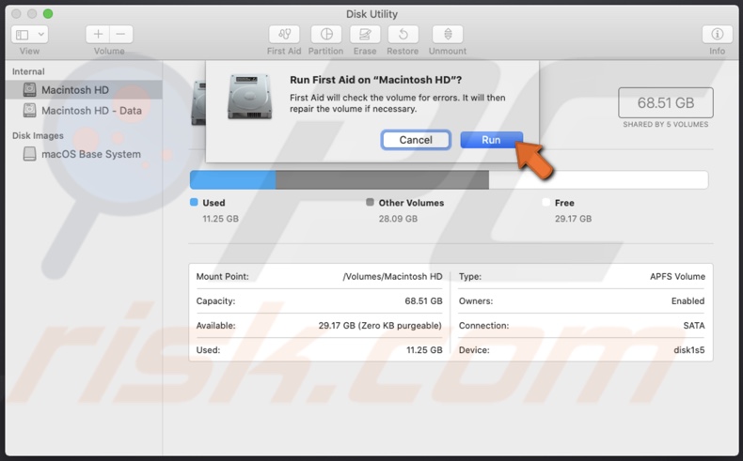Click the 'APFS Volume' type value
Image resolution: width=743 pixels, height=461 pixels.
click(x=677, y=277)
